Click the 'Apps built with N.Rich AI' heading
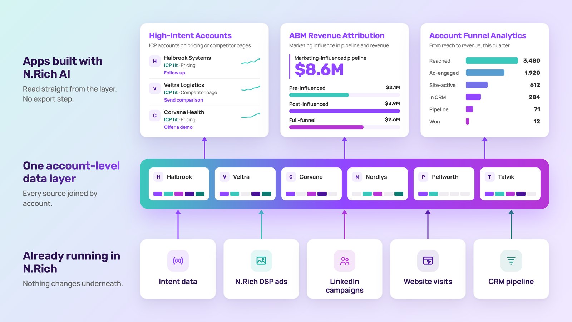This screenshot has width=572, height=322. tap(63, 68)
